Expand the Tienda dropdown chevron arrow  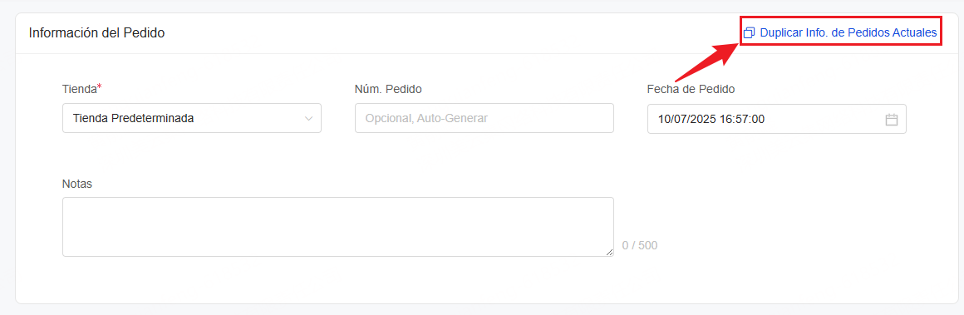coord(309,119)
